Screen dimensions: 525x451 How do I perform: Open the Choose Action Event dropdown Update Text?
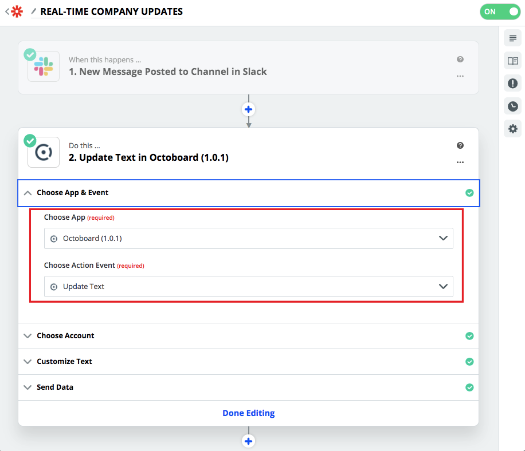point(248,287)
